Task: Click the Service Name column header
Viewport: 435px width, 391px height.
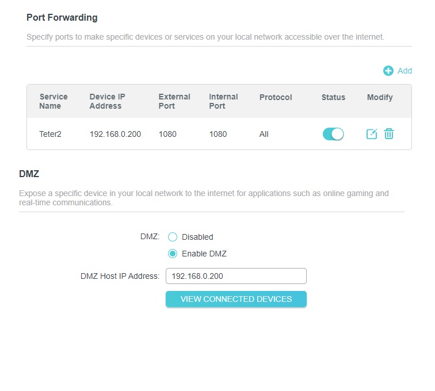Action: [54, 101]
